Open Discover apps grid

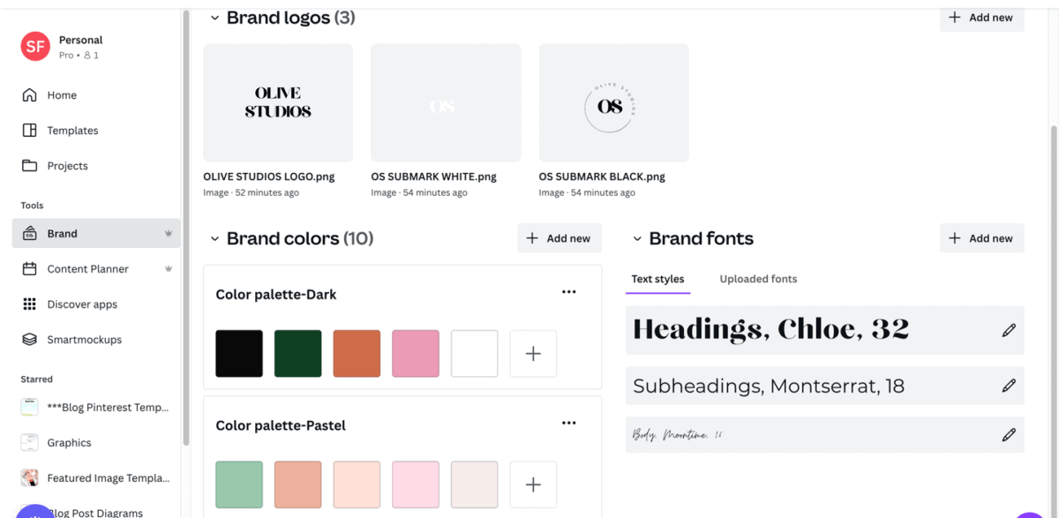[x=95, y=304]
